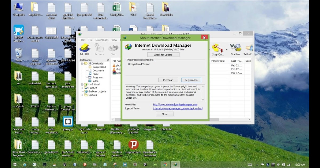Click the Windows Start button
320x168 pixels.
pyautogui.click(x=15, y=165)
